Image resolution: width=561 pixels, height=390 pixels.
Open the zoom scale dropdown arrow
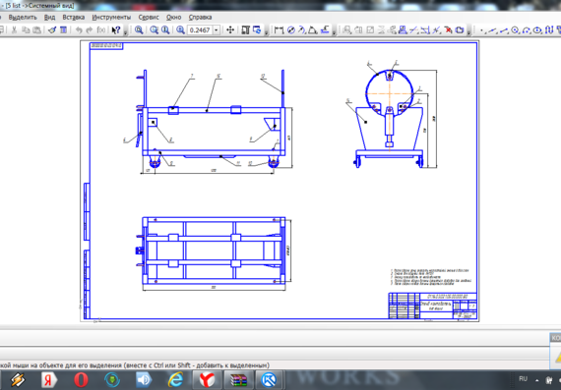click(x=217, y=30)
